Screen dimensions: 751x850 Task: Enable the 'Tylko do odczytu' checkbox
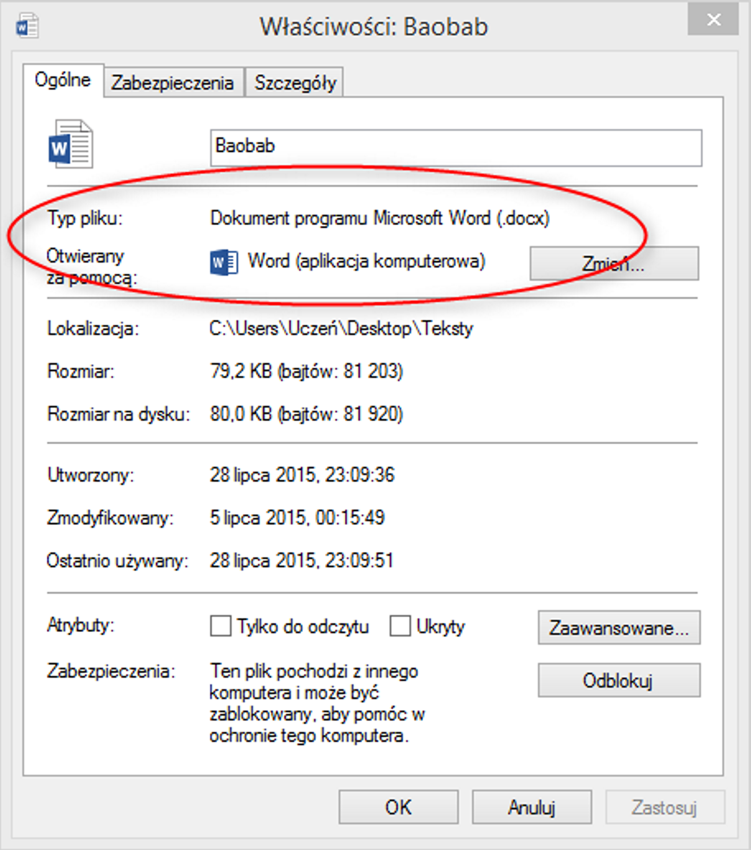click(x=220, y=626)
